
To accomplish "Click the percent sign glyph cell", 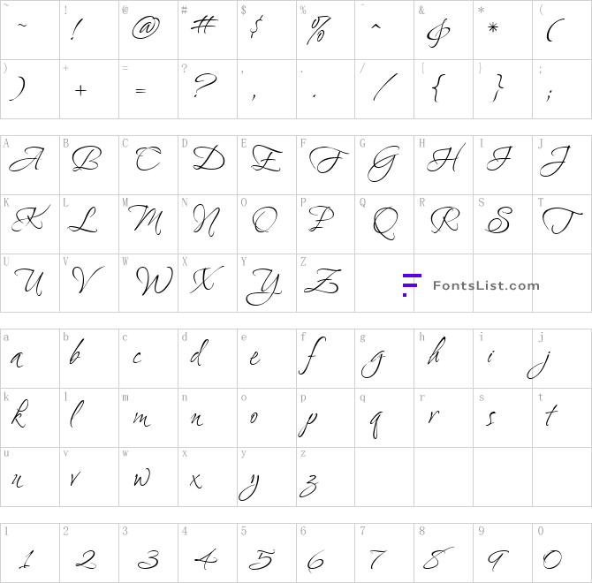I will point(326,30).
